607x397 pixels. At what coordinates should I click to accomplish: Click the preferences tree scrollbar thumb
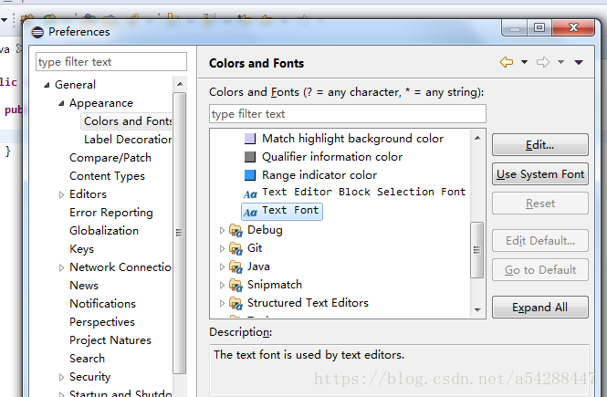click(x=179, y=233)
